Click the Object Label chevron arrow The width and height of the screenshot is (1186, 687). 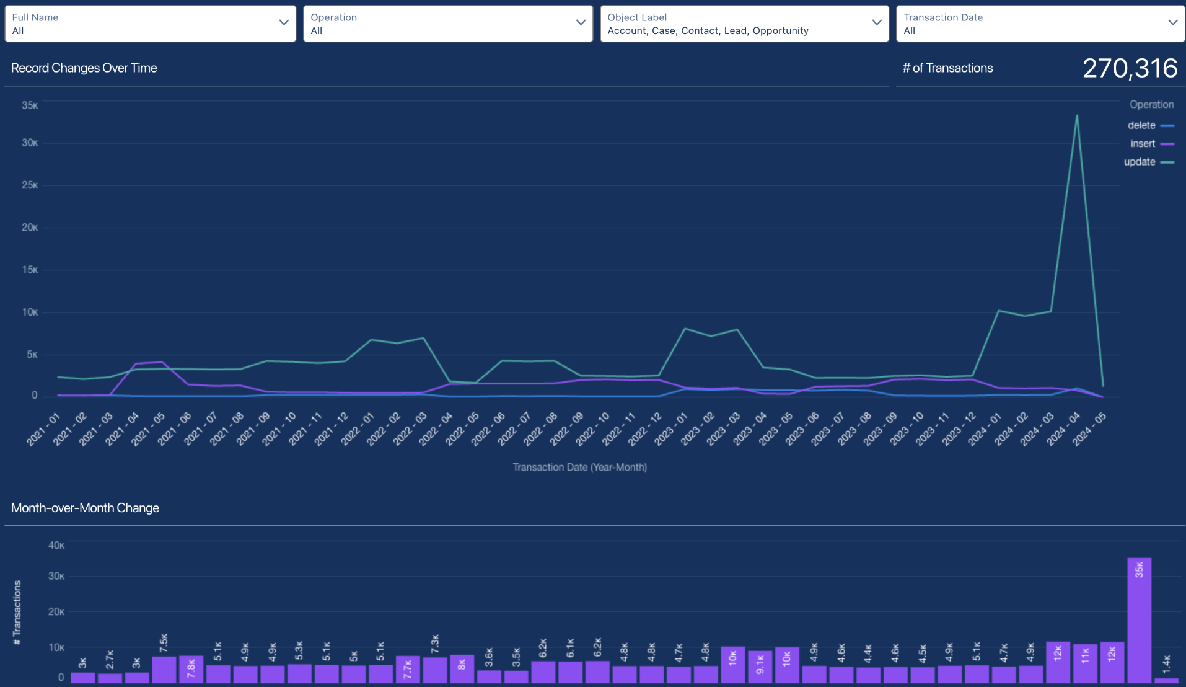[877, 23]
